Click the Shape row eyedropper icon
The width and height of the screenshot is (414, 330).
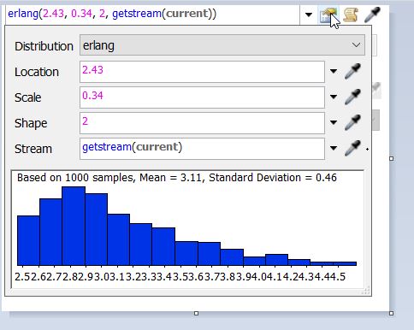(x=352, y=122)
